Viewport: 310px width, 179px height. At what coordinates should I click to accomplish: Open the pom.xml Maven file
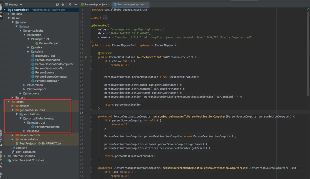coord(21,148)
